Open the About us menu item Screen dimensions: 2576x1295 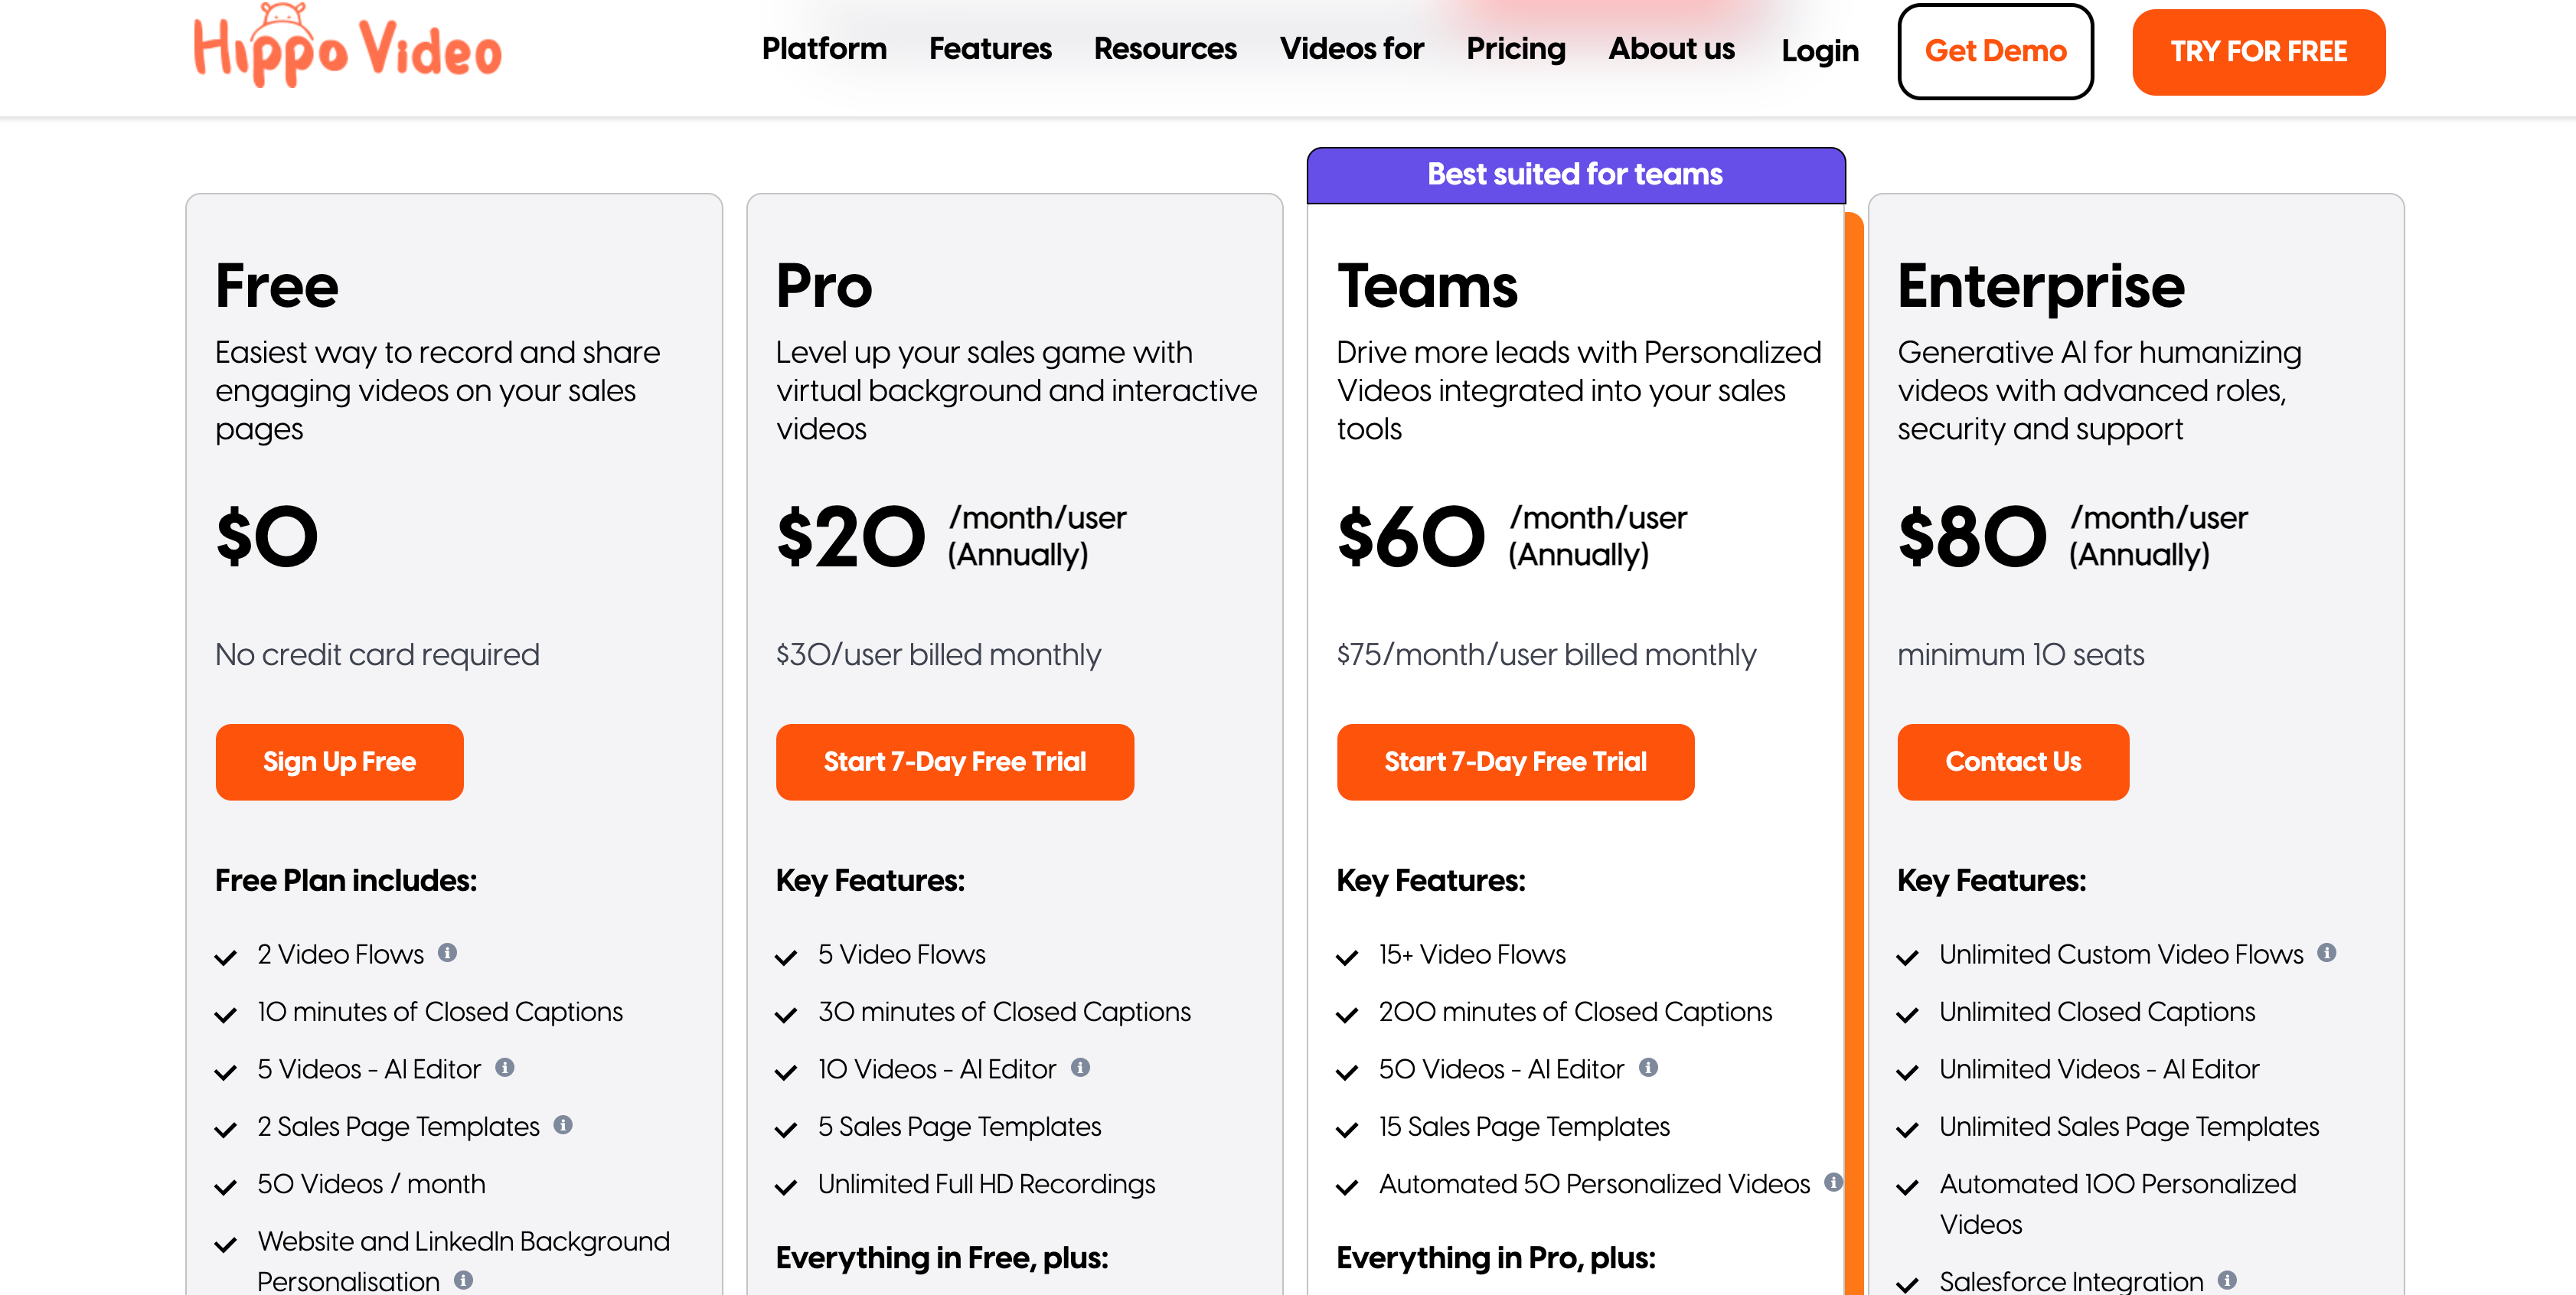(1671, 49)
